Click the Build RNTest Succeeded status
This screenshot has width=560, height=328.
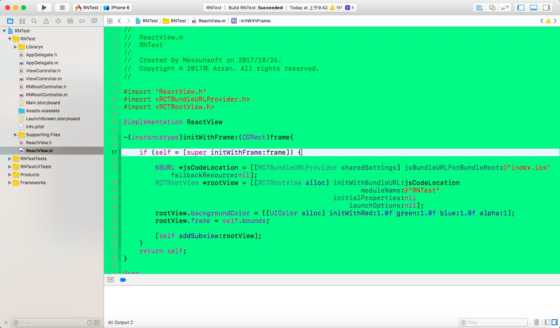256,8
